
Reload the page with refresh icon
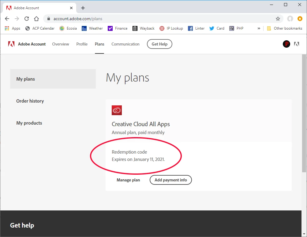click(x=27, y=19)
